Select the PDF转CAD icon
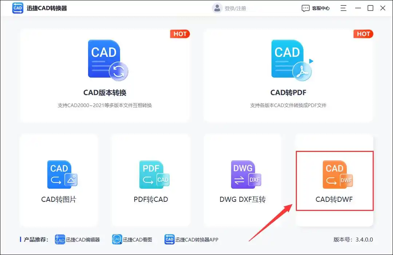The image size is (393, 255). pos(154,174)
